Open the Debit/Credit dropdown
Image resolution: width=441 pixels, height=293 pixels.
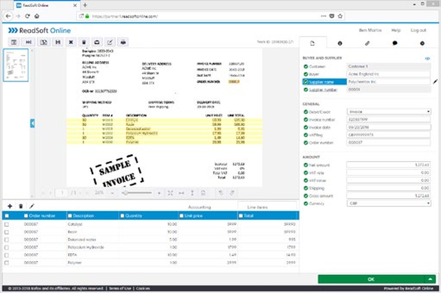pyautogui.click(x=389, y=112)
